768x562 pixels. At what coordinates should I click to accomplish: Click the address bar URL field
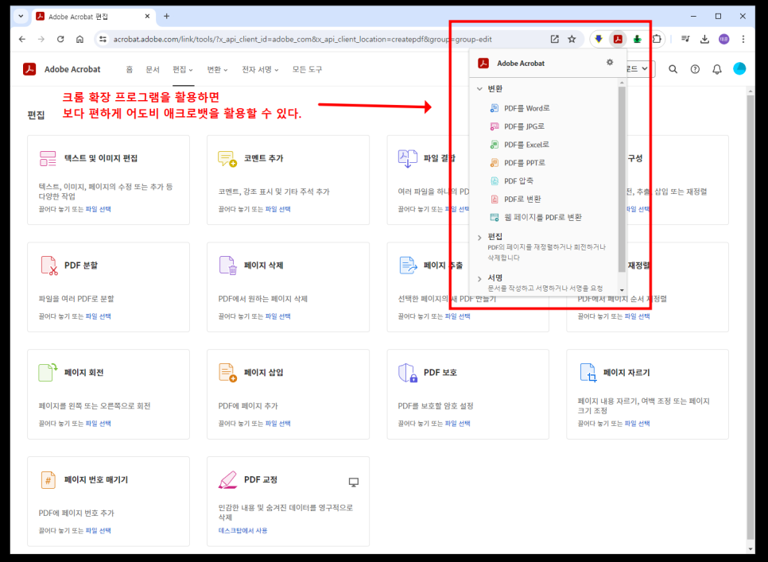click(302, 39)
